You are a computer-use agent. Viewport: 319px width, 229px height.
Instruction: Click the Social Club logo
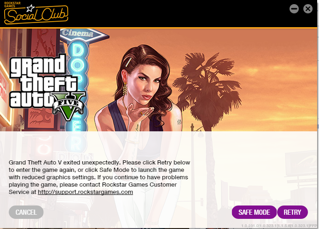click(x=36, y=14)
